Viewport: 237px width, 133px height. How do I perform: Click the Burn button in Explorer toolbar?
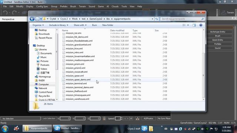click(94, 25)
